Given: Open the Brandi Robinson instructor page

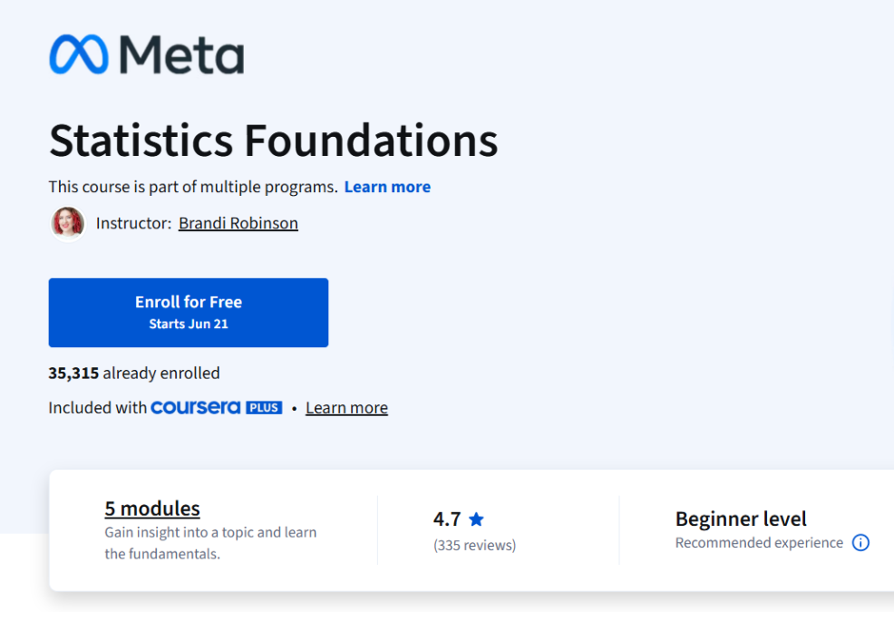Looking at the screenshot, I should (x=238, y=223).
